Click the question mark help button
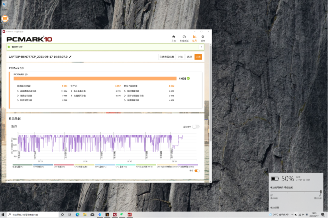 [201, 47]
